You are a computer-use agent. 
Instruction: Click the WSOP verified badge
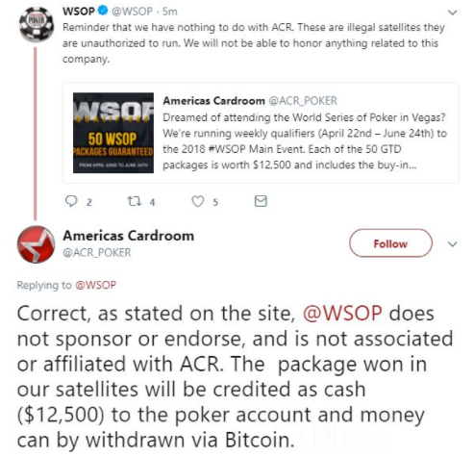(103, 11)
